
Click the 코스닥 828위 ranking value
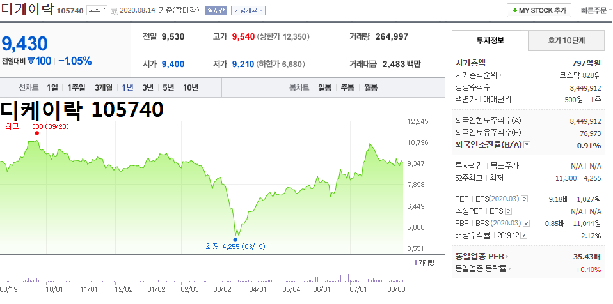[580, 75]
